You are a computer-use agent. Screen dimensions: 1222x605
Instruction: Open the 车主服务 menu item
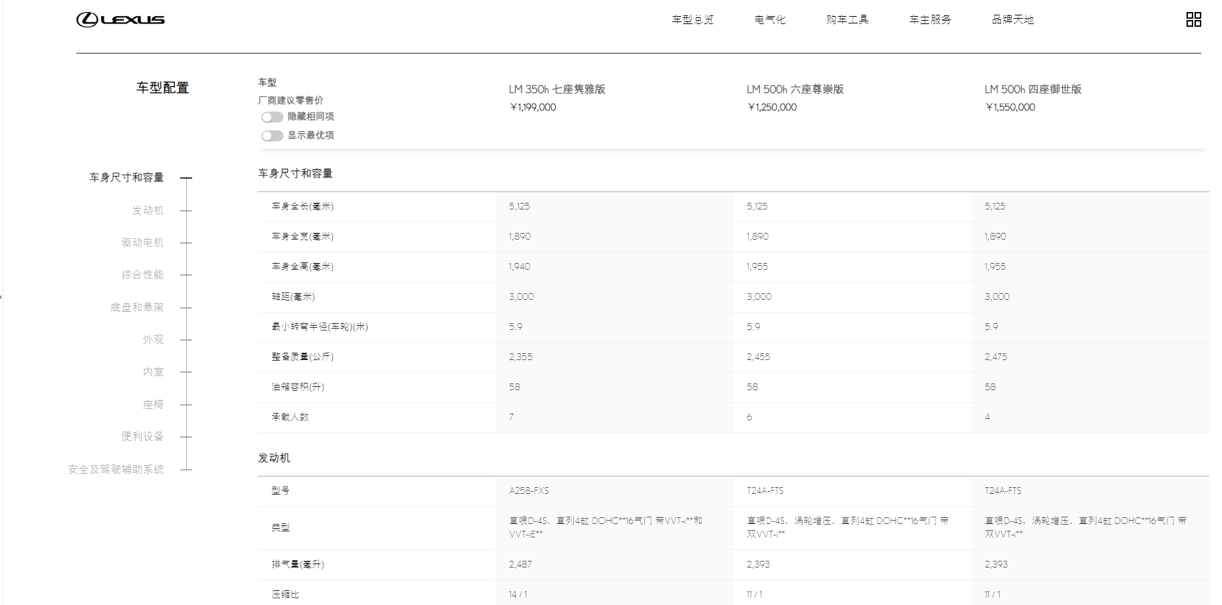[930, 19]
